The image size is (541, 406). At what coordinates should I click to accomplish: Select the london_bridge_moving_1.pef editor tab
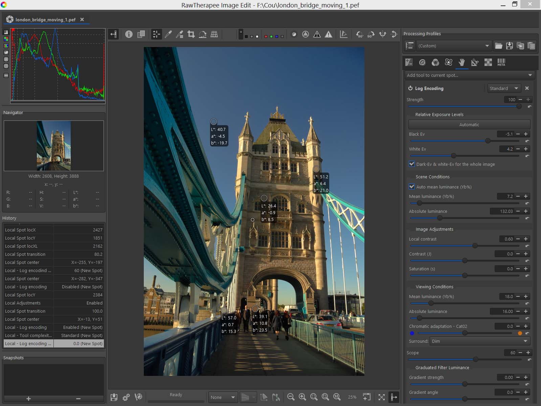coord(45,20)
